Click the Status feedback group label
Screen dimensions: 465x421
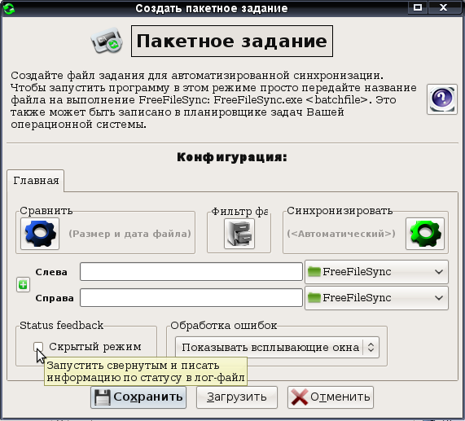click(61, 325)
